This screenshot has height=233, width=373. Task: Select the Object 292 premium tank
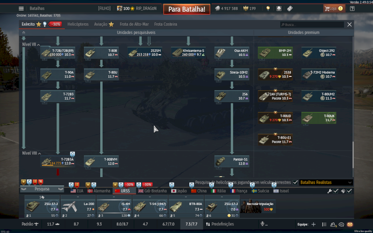[x=318, y=52]
